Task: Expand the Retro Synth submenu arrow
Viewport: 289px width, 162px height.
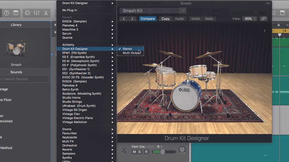Action: 112,90
